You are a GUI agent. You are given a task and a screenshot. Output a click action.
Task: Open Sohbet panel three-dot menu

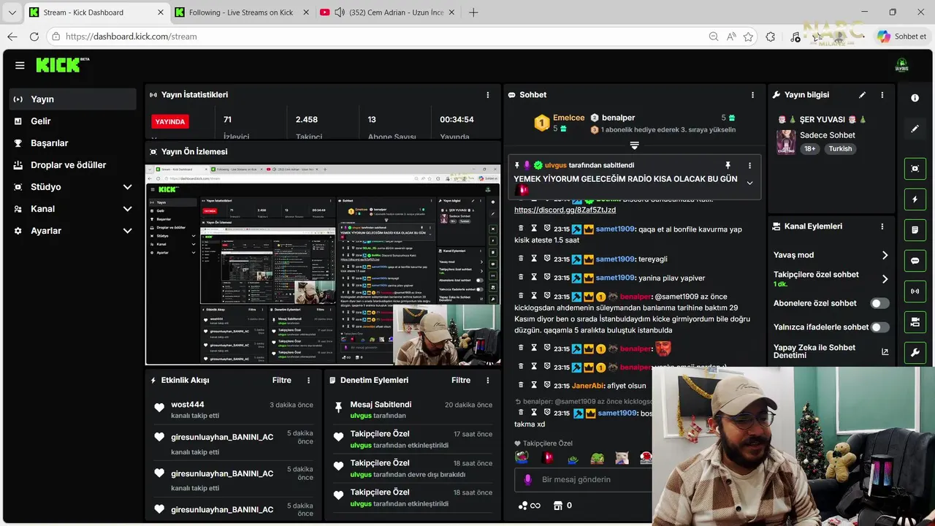pos(752,95)
